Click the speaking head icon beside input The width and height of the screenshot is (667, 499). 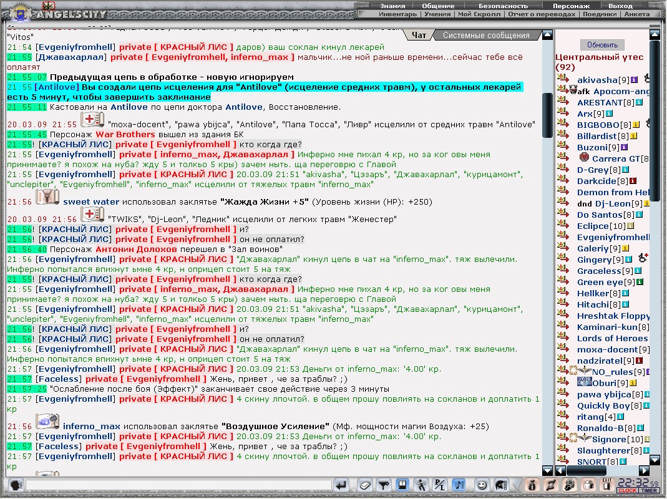pos(16,485)
